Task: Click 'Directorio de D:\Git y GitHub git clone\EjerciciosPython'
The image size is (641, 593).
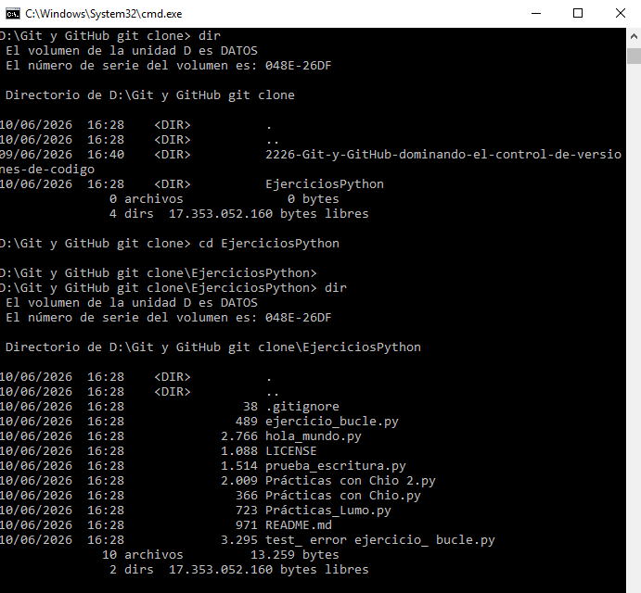Action: 213,347
